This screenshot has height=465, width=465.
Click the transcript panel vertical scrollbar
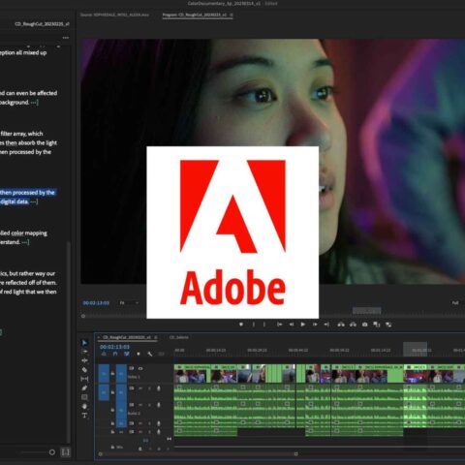coord(68,342)
